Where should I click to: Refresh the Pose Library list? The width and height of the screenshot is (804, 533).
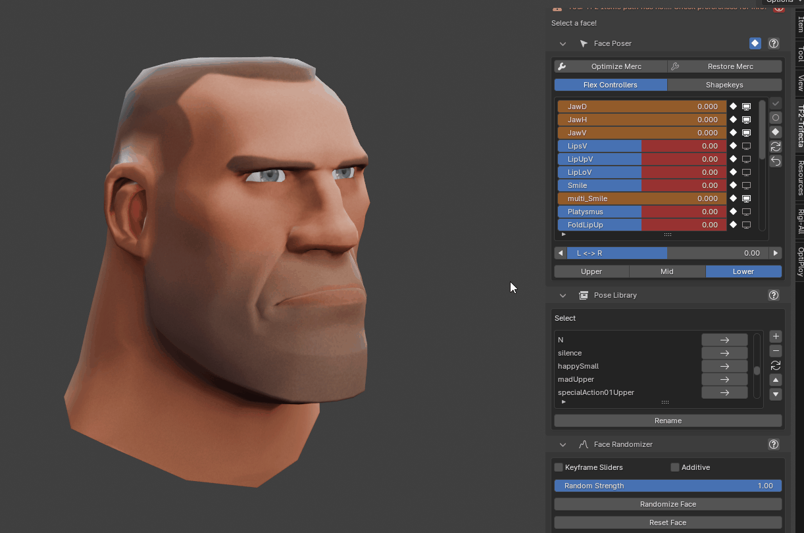(x=776, y=365)
